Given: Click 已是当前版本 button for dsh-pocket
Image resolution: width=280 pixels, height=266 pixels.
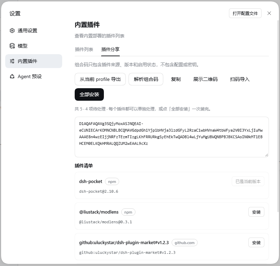Looking at the screenshot, I should click(x=248, y=181).
